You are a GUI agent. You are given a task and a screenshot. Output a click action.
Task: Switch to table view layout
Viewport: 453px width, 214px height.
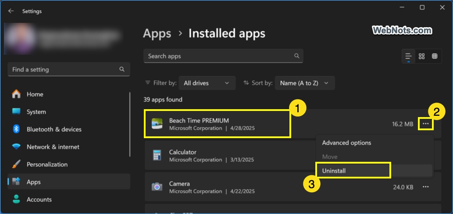click(x=435, y=56)
